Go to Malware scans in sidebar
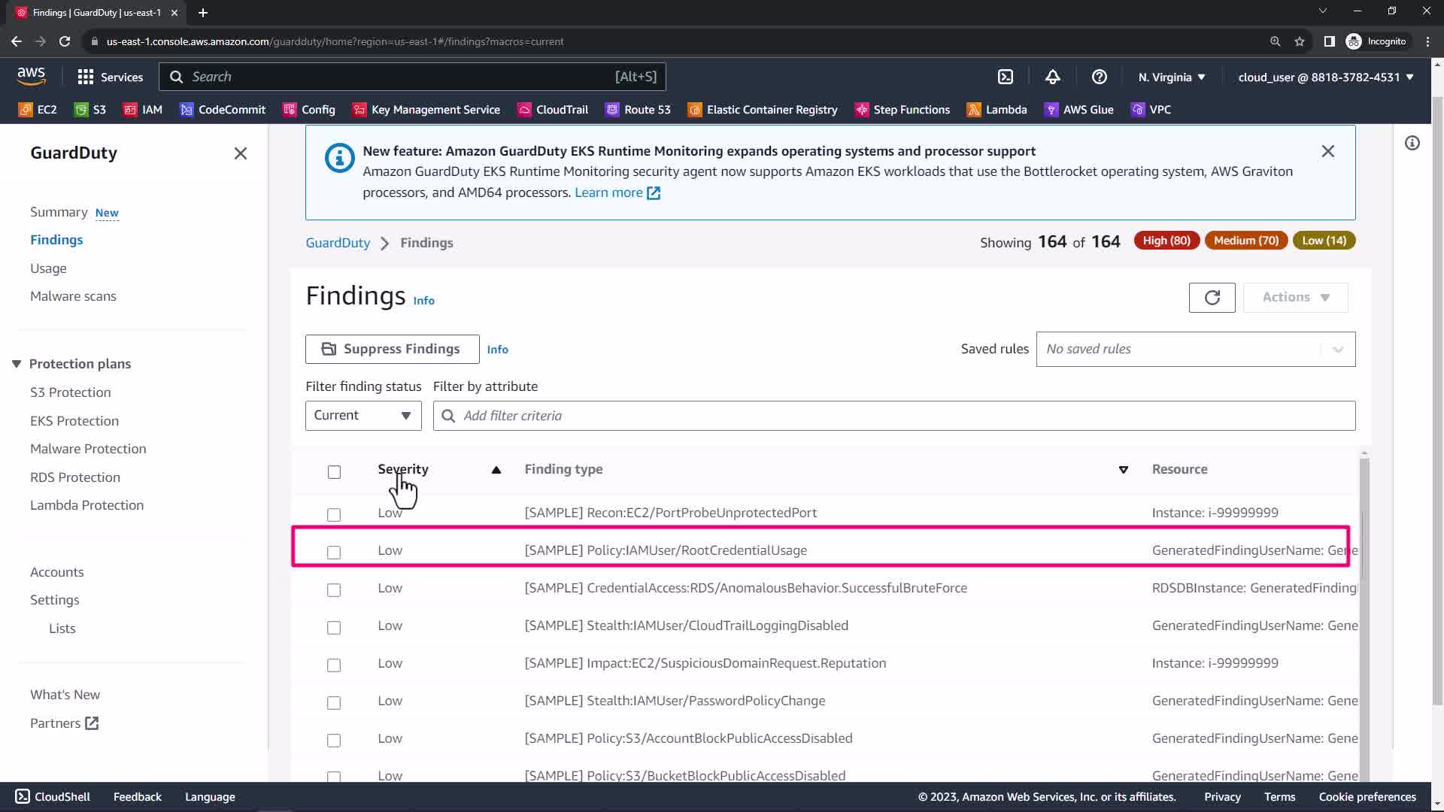Viewport: 1444px width, 812px height. pyautogui.click(x=73, y=296)
